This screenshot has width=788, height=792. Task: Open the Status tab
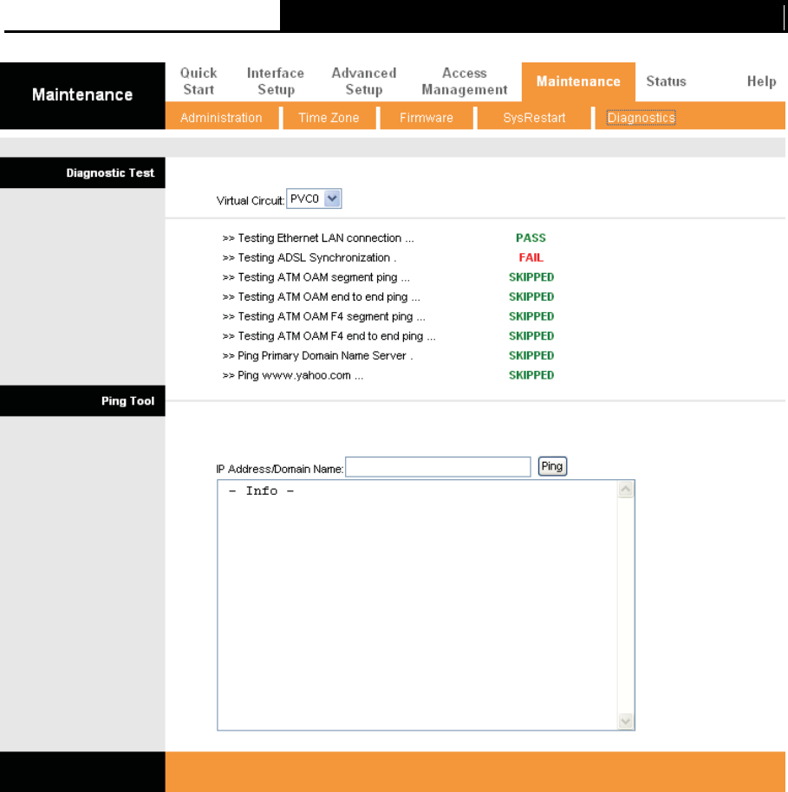tap(666, 81)
